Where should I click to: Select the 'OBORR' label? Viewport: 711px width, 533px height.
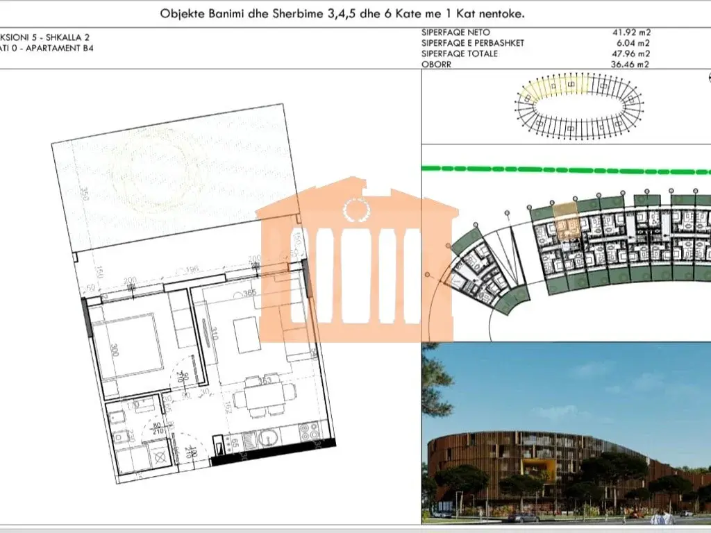(x=436, y=65)
